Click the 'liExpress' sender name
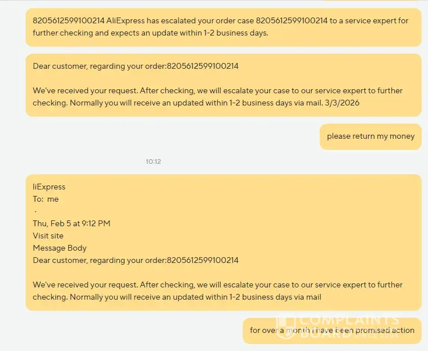This screenshot has height=351, width=428. tap(49, 187)
